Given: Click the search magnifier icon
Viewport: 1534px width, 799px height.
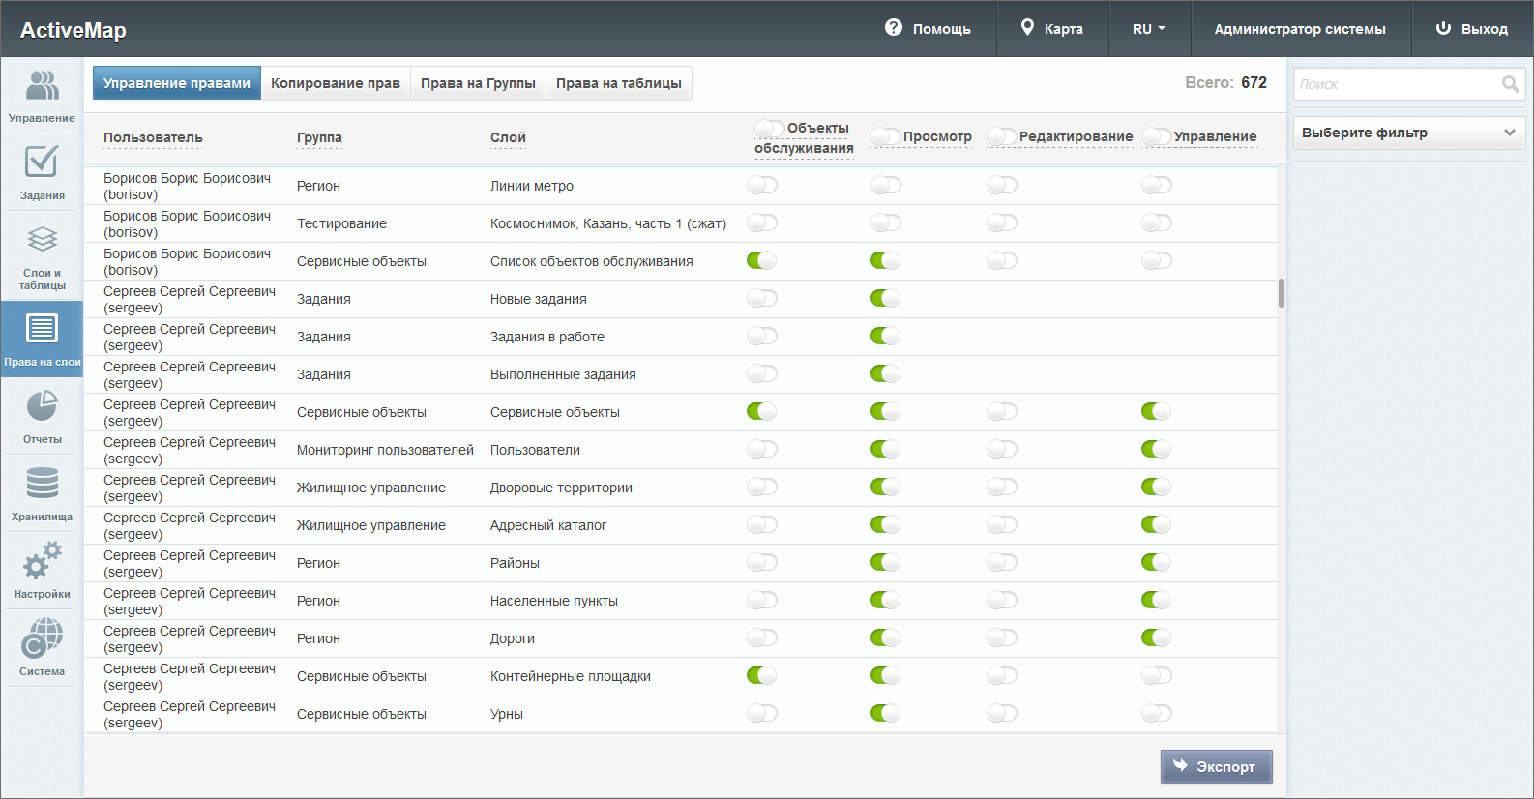Looking at the screenshot, I should click(1510, 84).
